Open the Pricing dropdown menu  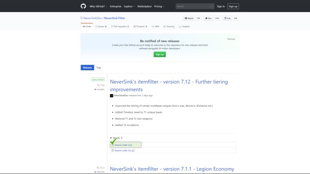click(x=159, y=6)
